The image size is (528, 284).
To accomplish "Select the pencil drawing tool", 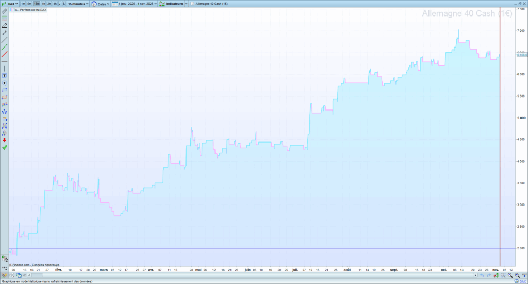I will click(5, 25).
